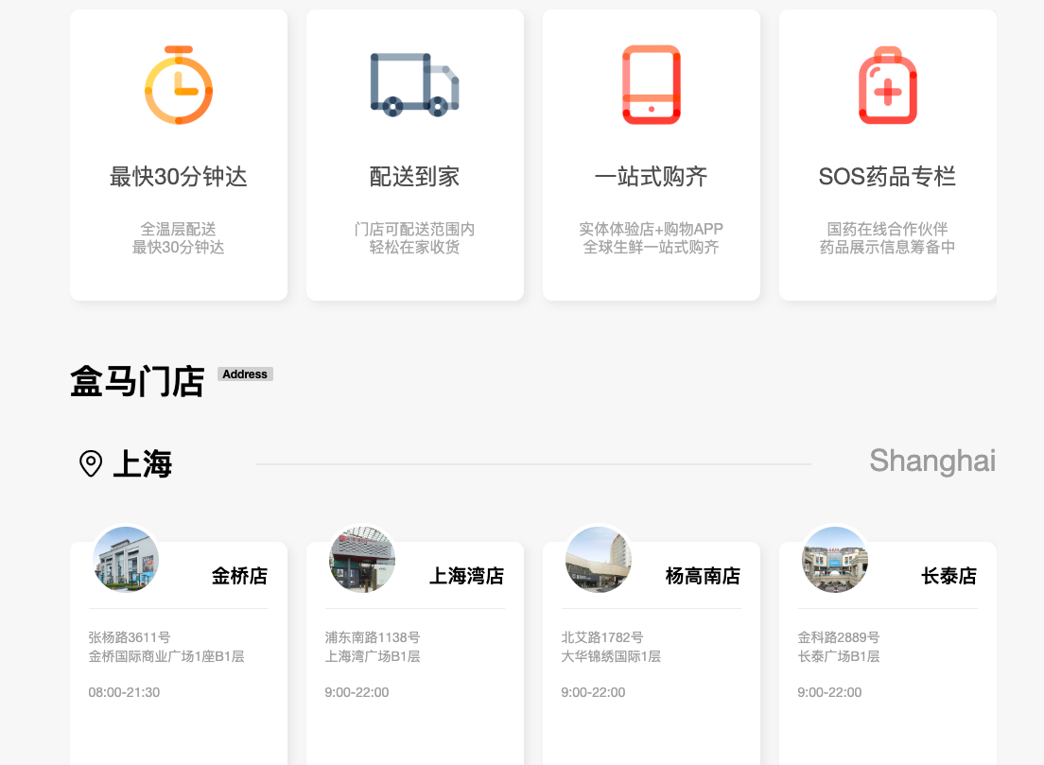Click 上海湾店 hours 9:00-22:00
Screen dimensions: 1044x765
tap(357, 692)
